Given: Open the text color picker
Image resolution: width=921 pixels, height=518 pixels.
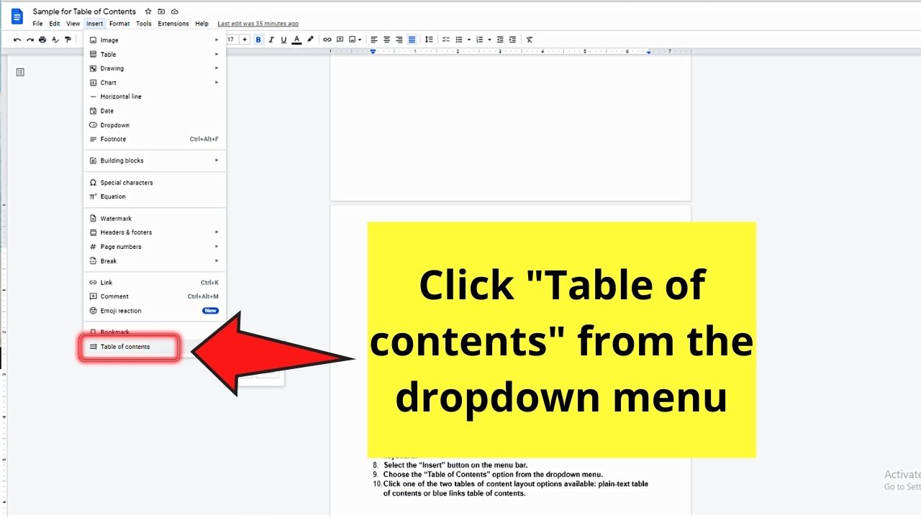Looking at the screenshot, I should click(x=296, y=39).
